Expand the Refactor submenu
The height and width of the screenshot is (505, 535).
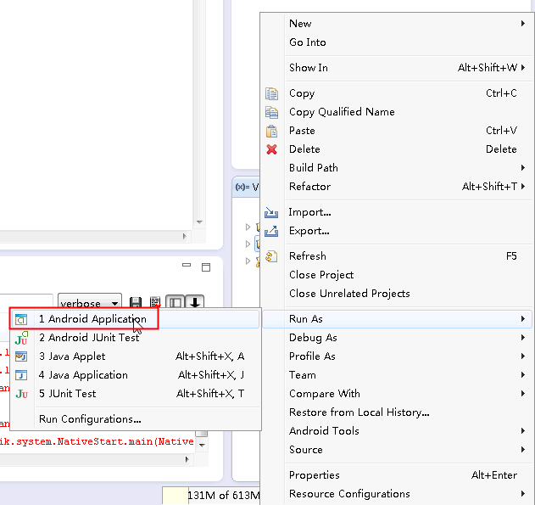pyautogui.click(x=523, y=187)
